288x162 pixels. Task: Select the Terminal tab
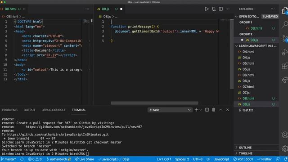pyautogui.click(x=79, y=110)
